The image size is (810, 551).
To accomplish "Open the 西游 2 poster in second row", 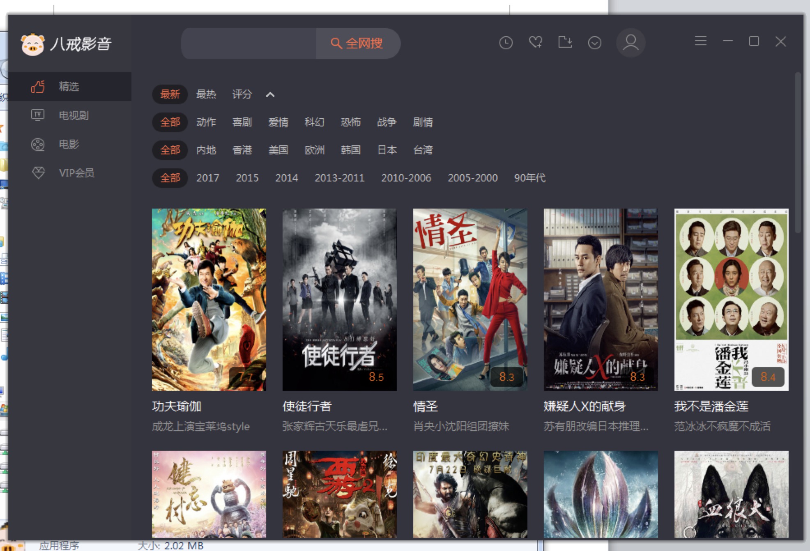I will coord(340,494).
